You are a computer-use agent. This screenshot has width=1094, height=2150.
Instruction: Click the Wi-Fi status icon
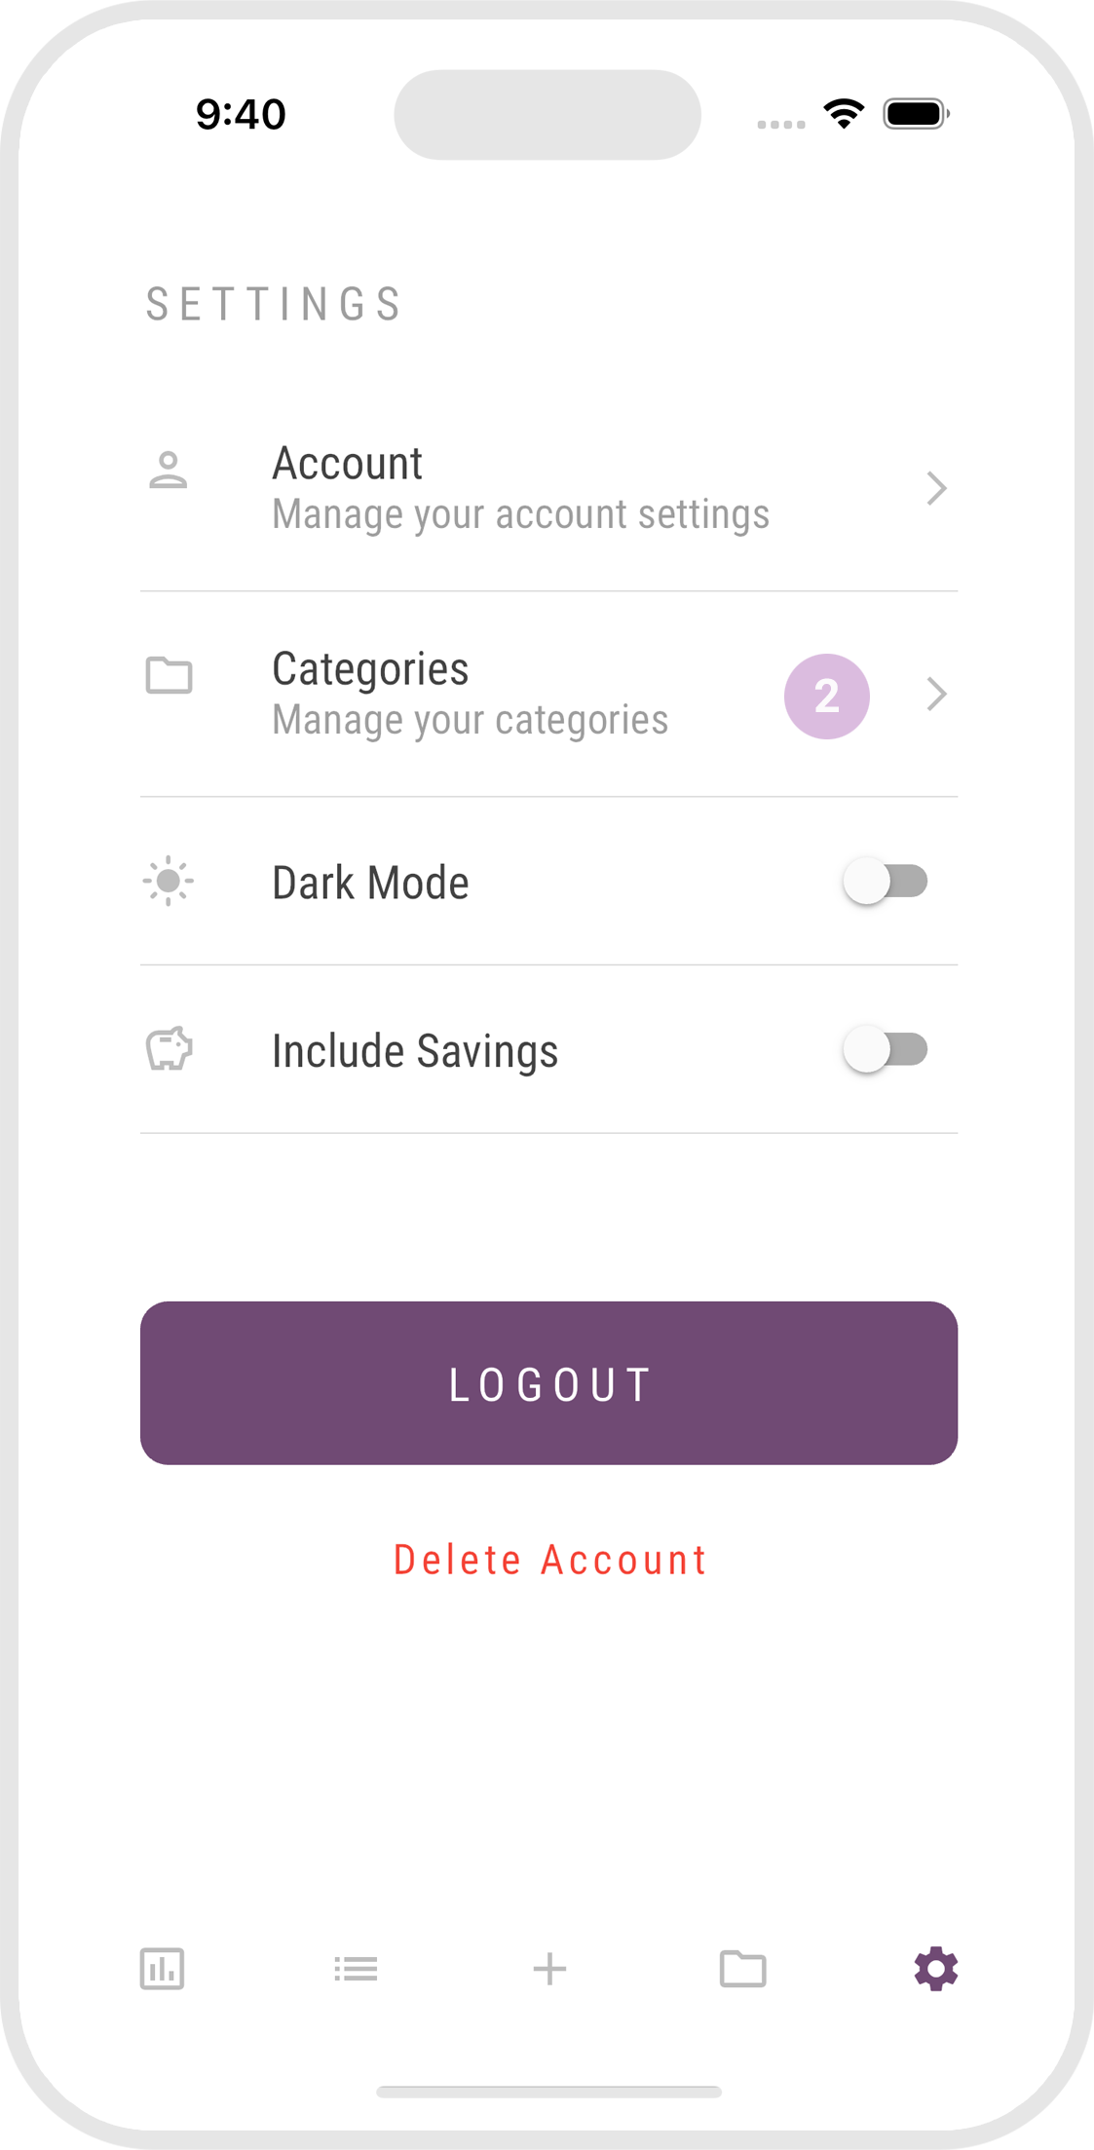tap(844, 114)
